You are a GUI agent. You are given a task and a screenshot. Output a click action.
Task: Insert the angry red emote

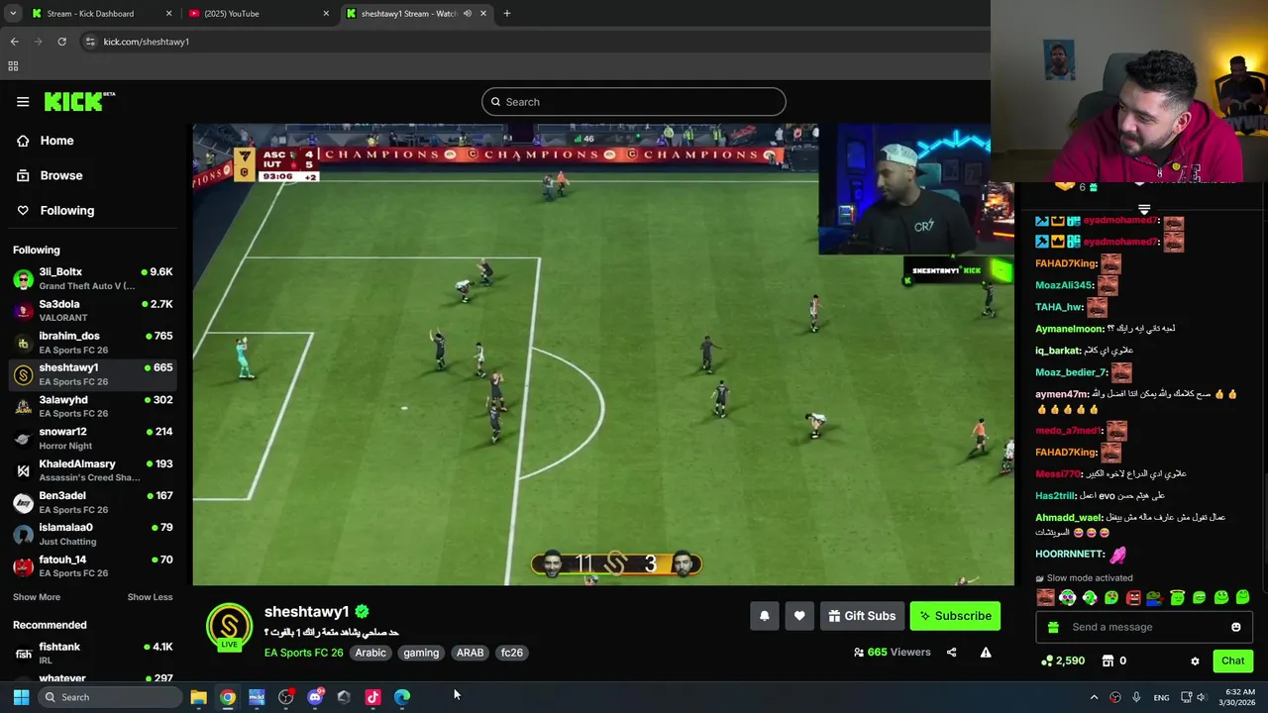coord(1132,597)
